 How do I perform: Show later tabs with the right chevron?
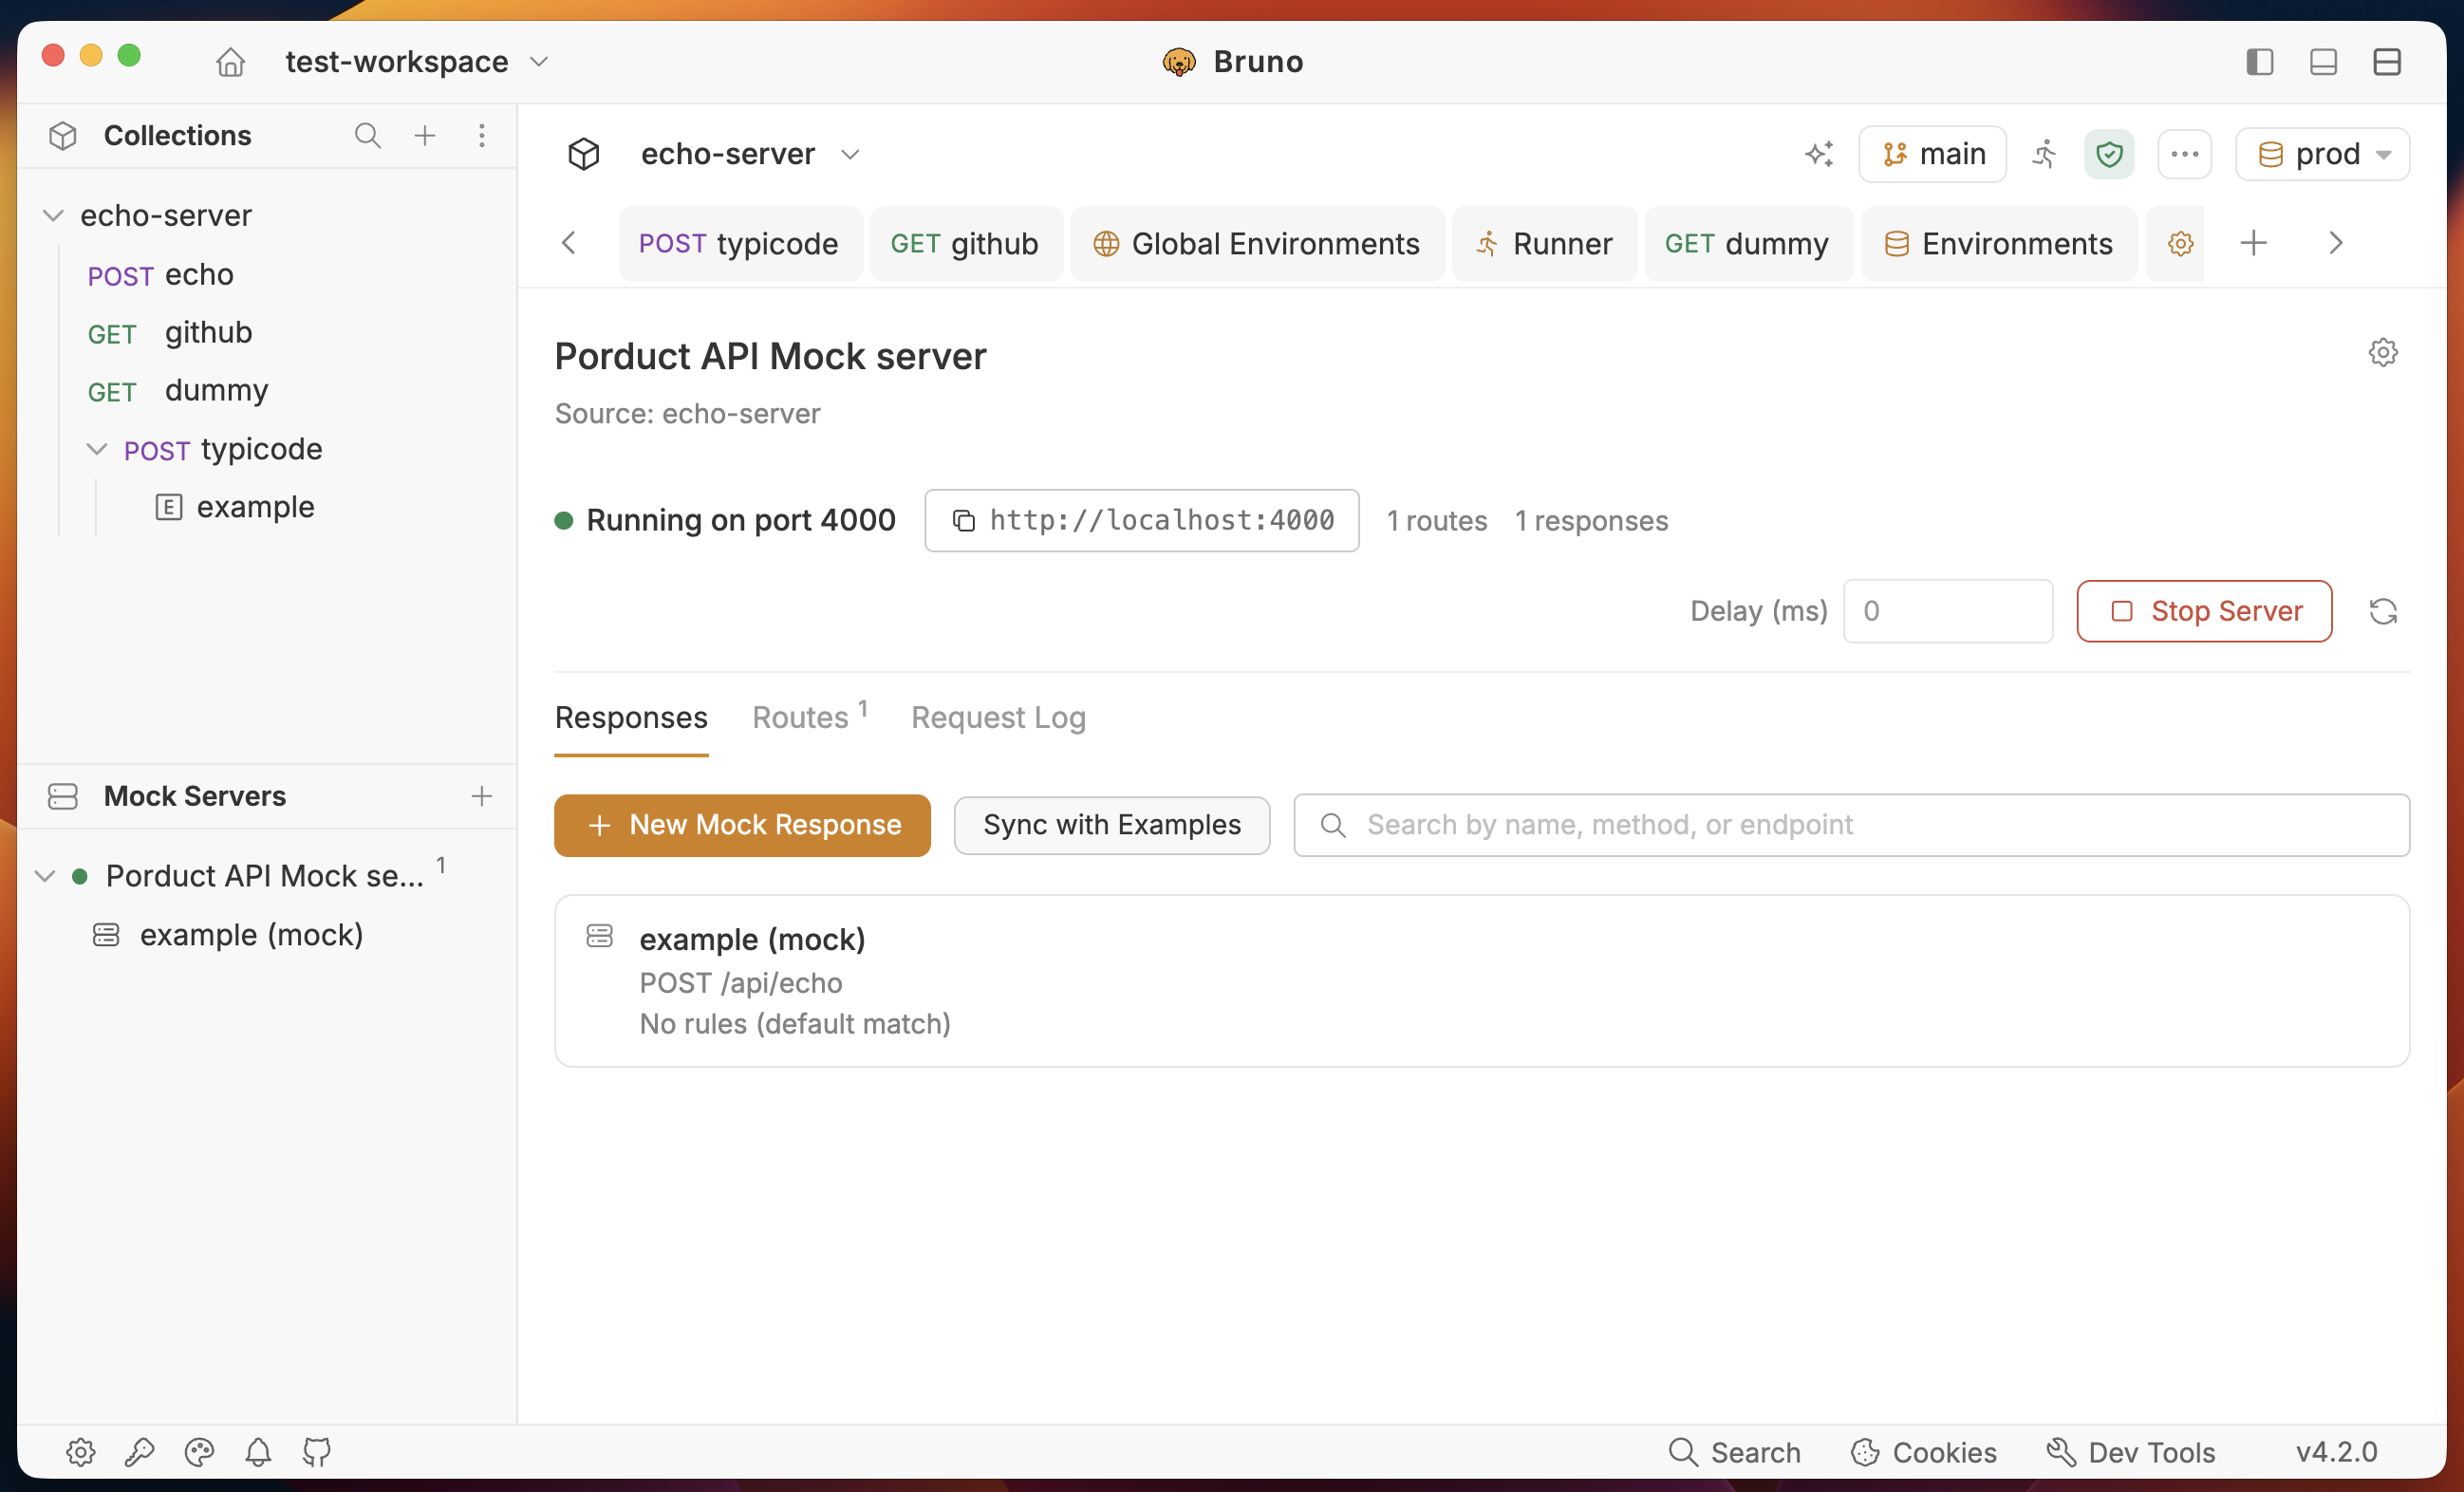pyautogui.click(x=2336, y=243)
